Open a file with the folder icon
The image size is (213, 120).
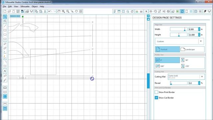9,11
